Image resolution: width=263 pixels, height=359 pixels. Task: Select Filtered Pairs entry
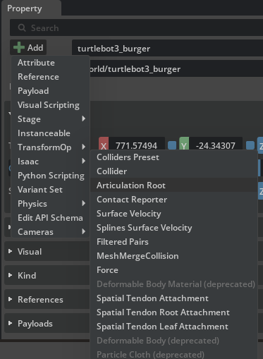pos(173,242)
